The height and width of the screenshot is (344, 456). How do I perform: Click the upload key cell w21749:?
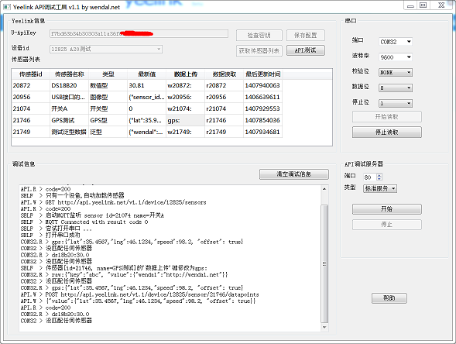[x=185, y=132]
